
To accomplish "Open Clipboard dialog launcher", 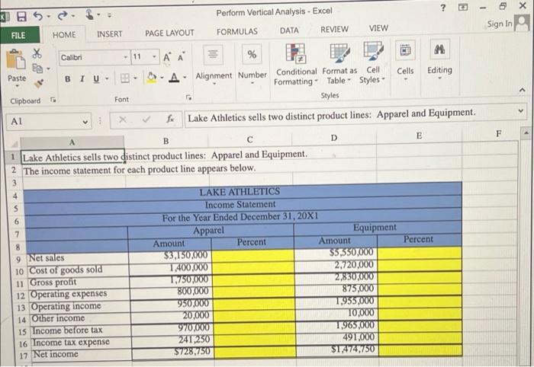I will (x=53, y=100).
